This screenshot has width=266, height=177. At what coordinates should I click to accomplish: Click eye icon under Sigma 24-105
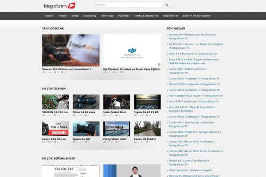point(74,142)
